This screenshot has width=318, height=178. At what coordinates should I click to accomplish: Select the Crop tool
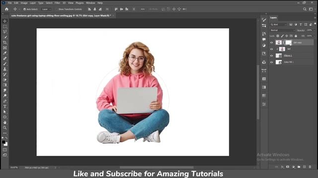click(5, 43)
